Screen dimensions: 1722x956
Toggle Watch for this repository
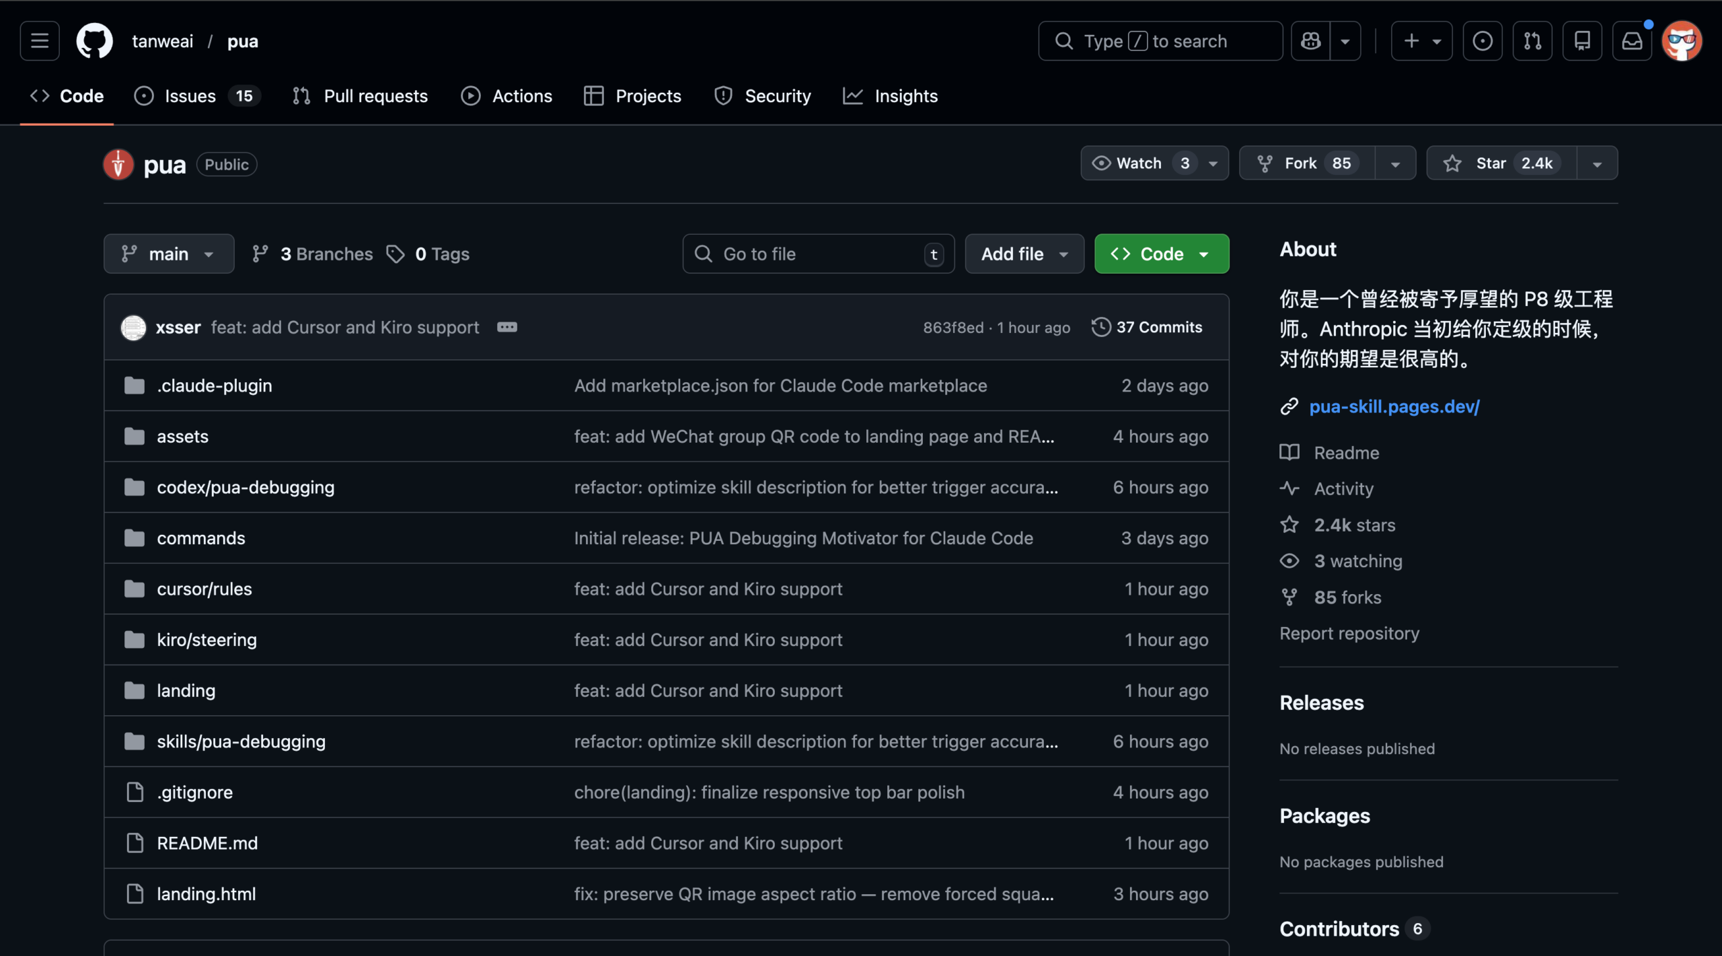pos(1139,163)
